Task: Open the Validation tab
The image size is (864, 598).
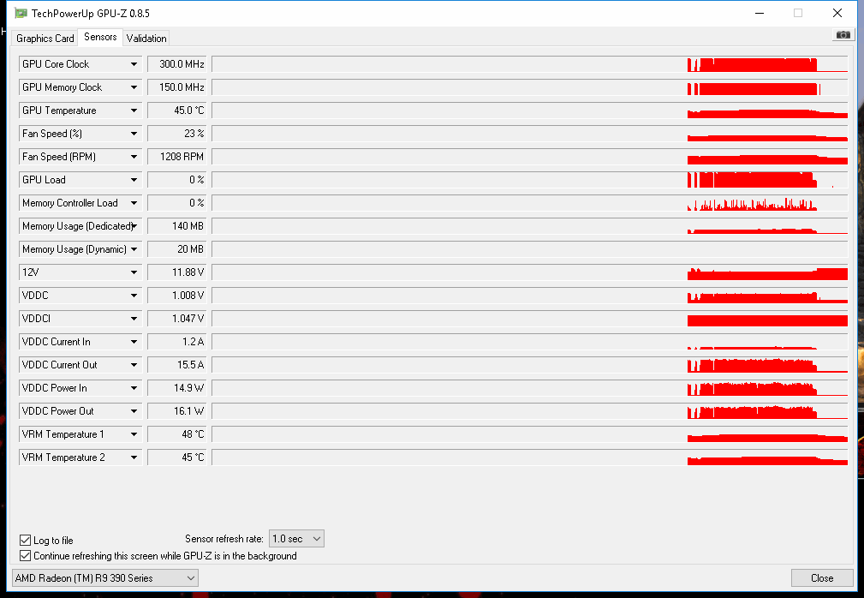Action: click(x=146, y=38)
